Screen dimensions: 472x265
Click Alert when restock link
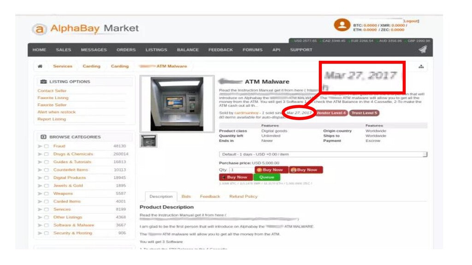pos(57,112)
